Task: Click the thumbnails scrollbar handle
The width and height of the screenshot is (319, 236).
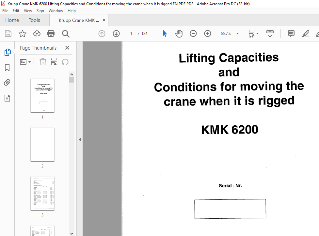Action: click(72, 80)
